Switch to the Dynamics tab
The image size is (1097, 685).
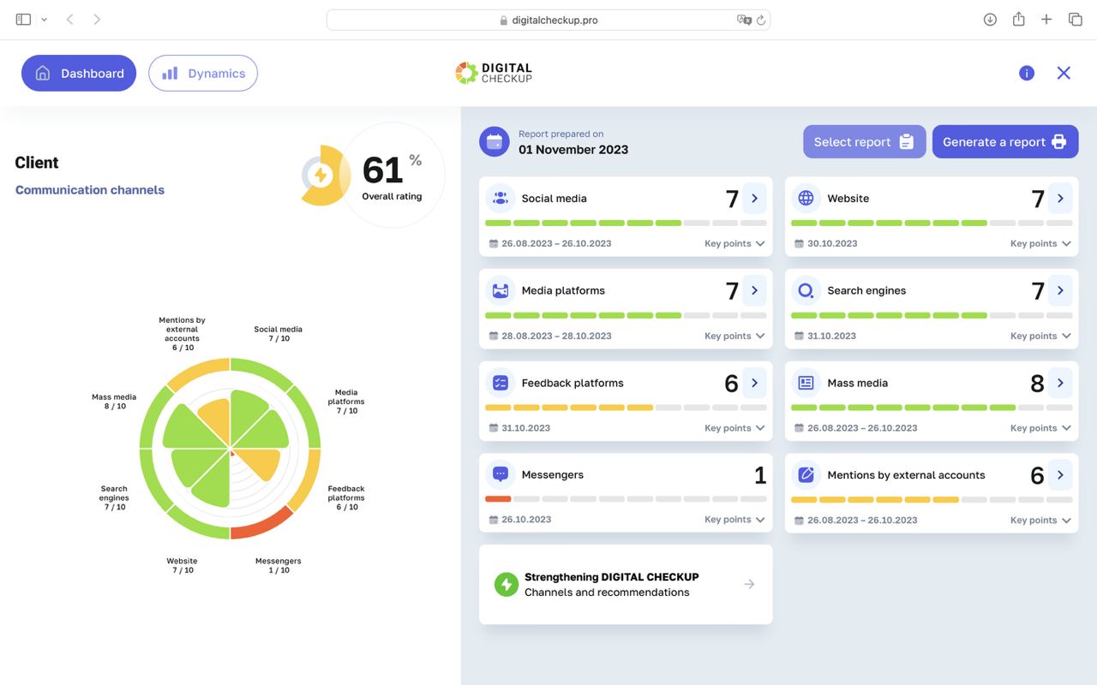coord(203,74)
